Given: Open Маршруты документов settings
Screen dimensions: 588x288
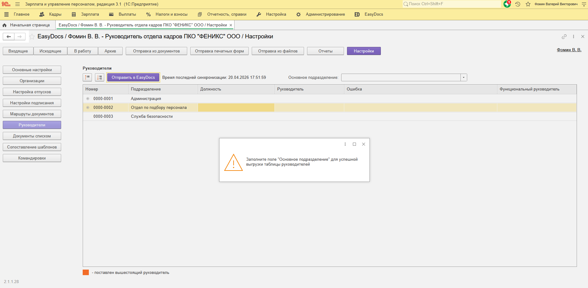Looking at the screenshot, I should 32,114.
